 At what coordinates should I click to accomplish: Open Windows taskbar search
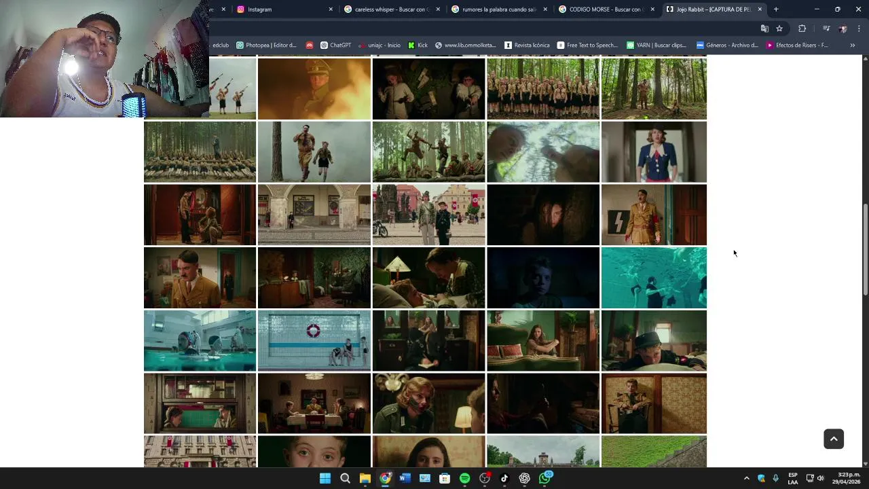coord(345,478)
